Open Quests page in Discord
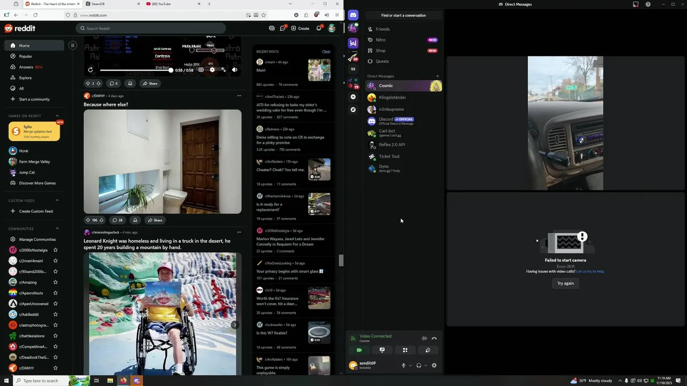Viewport: 687px width, 386px height. point(404,61)
